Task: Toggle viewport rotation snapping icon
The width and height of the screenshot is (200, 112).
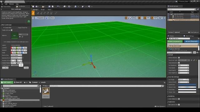Action: tap(145, 18)
